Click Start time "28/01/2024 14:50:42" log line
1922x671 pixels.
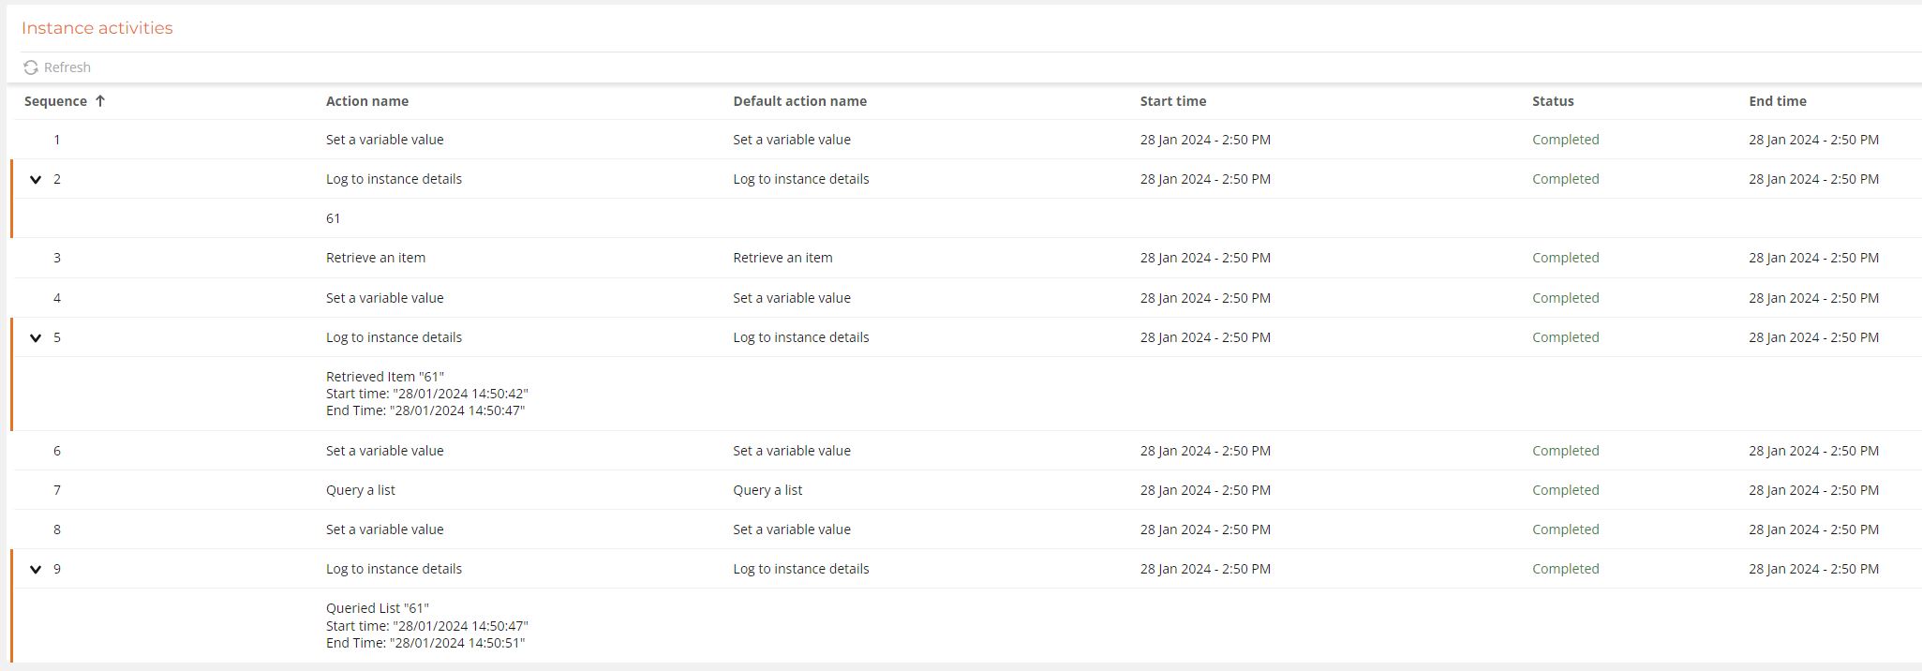pos(427,394)
